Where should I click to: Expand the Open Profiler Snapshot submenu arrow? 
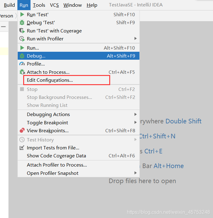(135, 173)
